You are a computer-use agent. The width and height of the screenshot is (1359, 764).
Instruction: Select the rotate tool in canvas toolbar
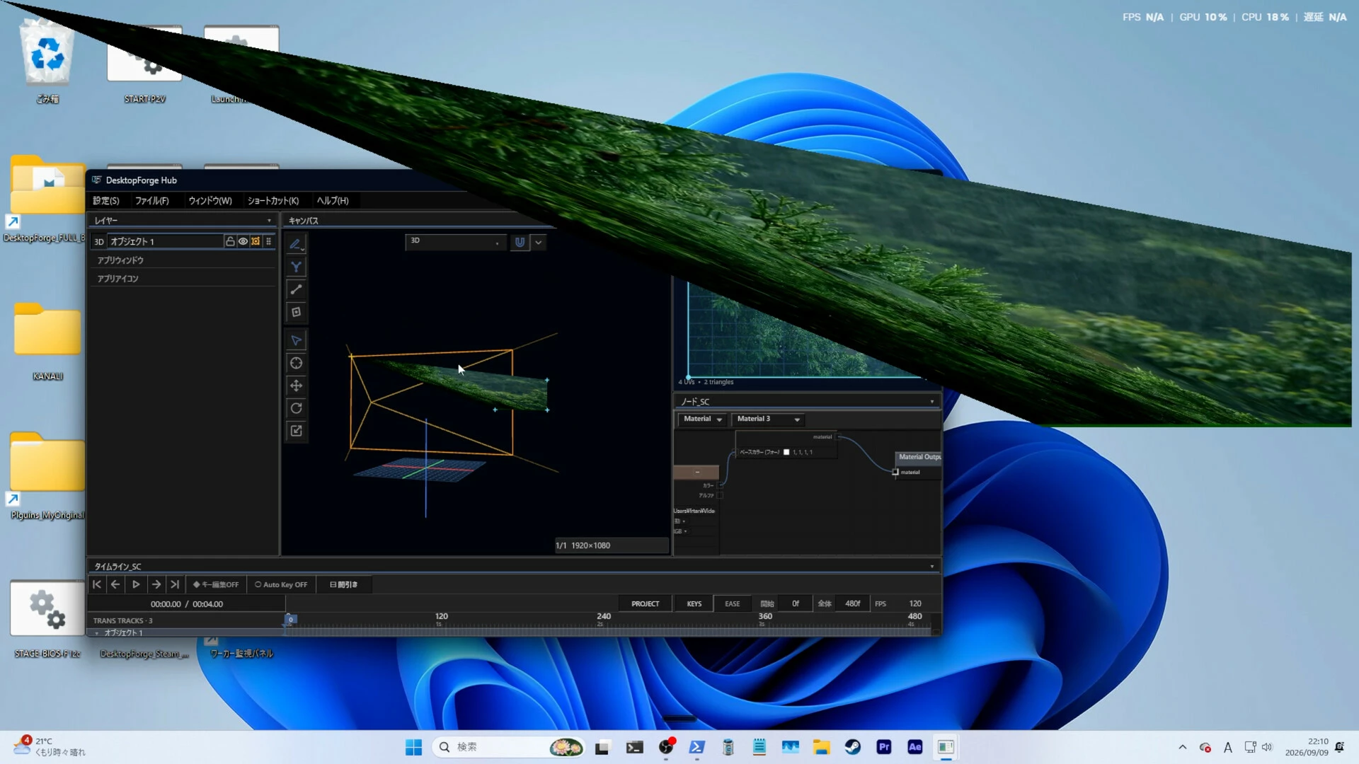pyautogui.click(x=296, y=408)
